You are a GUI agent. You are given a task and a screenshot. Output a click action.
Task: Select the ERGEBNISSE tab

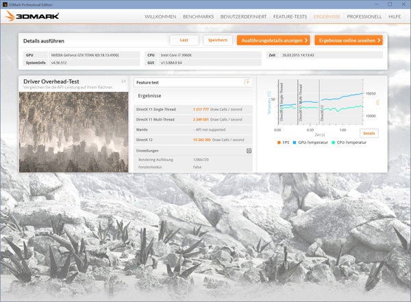(x=327, y=16)
